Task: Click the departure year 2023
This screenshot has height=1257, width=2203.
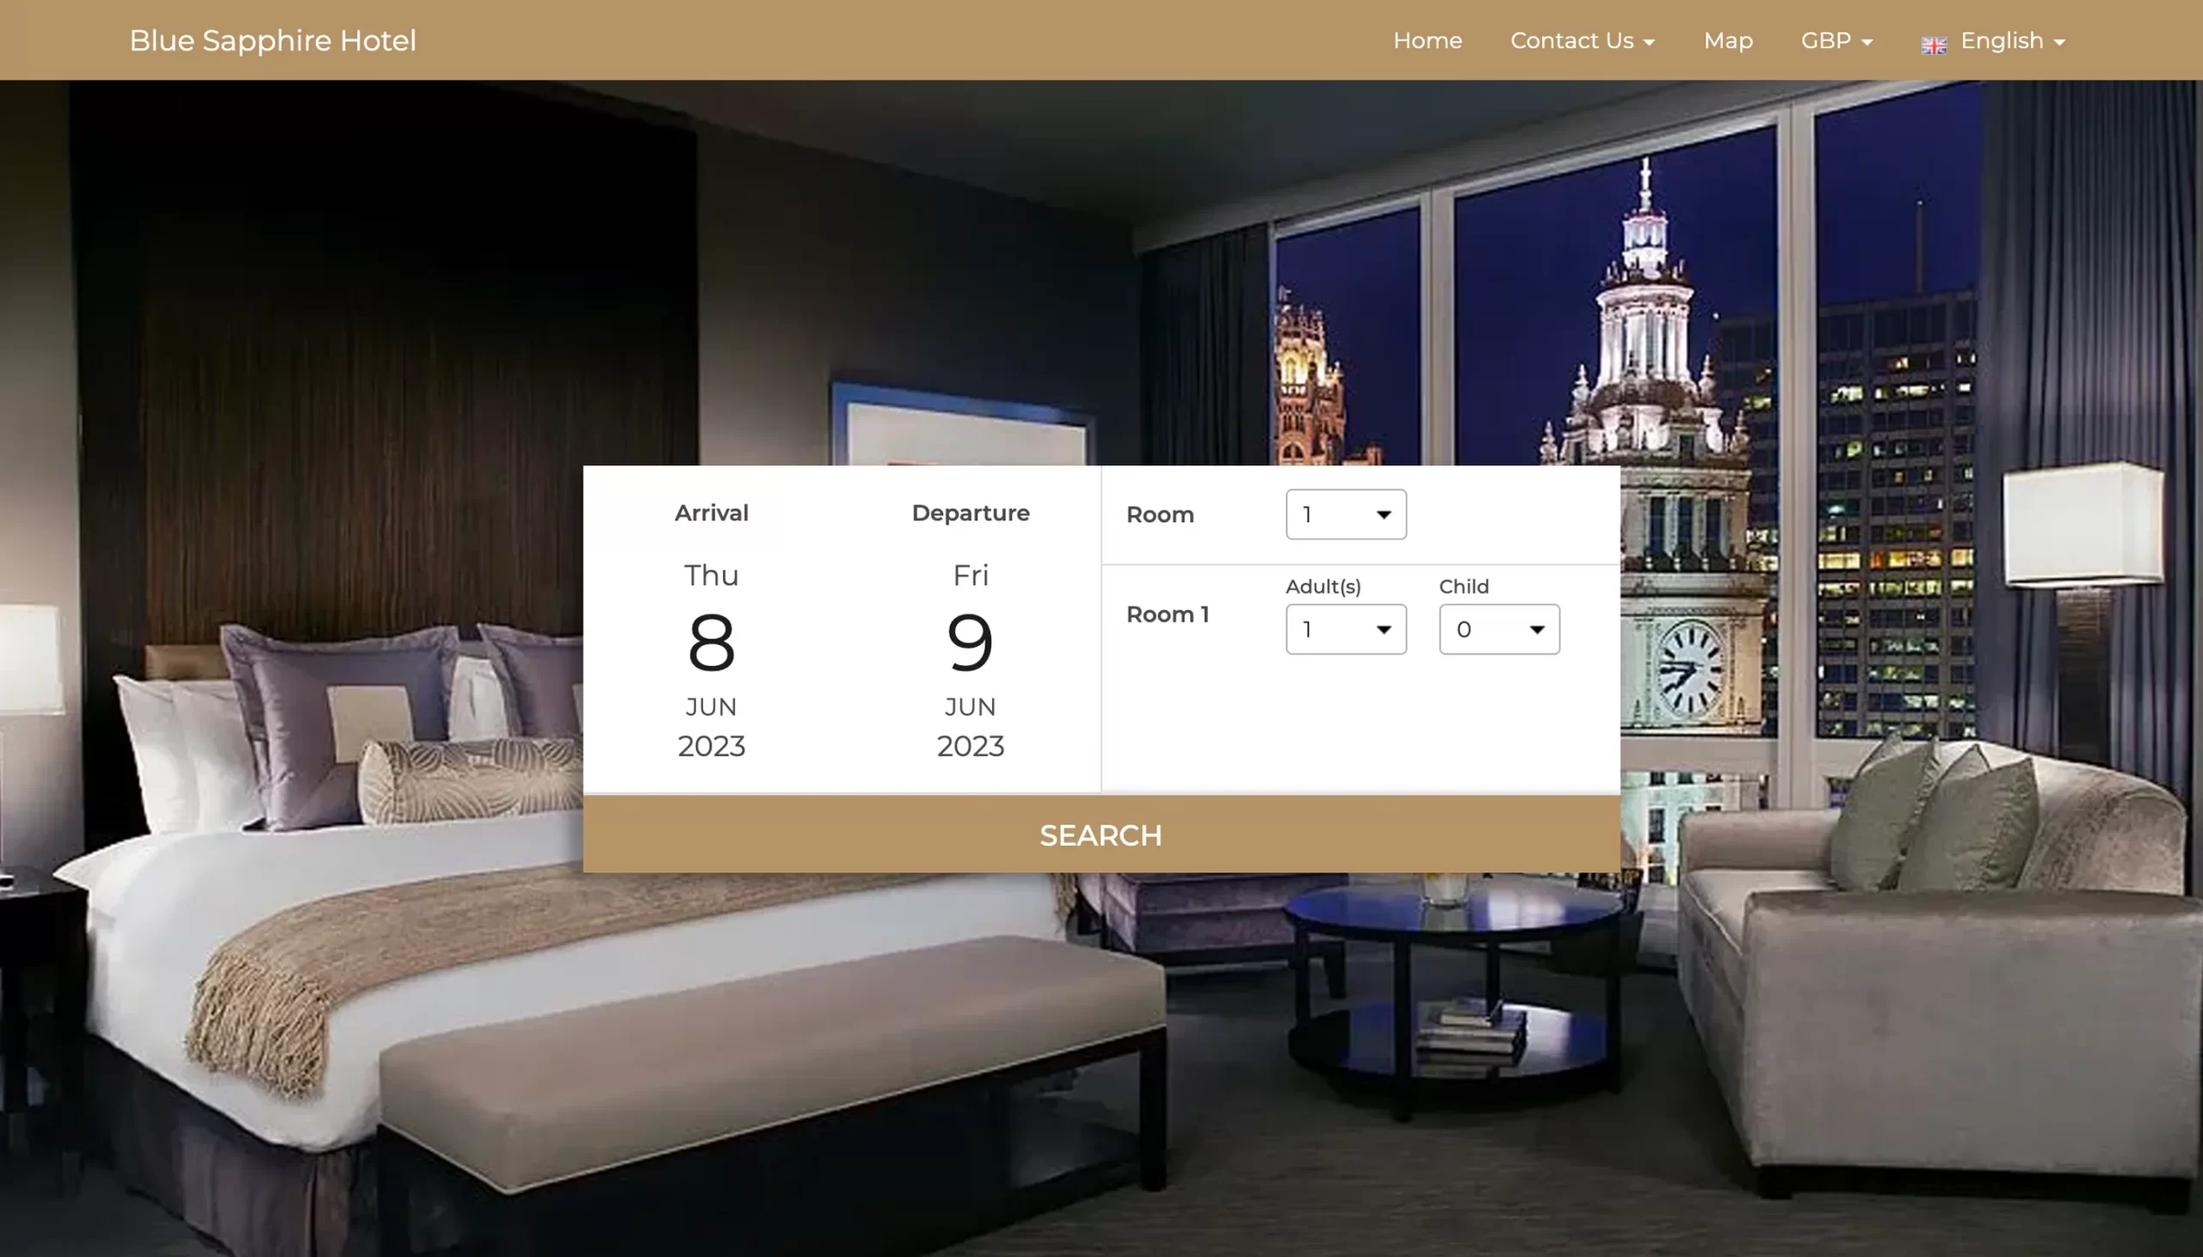Action: click(971, 746)
